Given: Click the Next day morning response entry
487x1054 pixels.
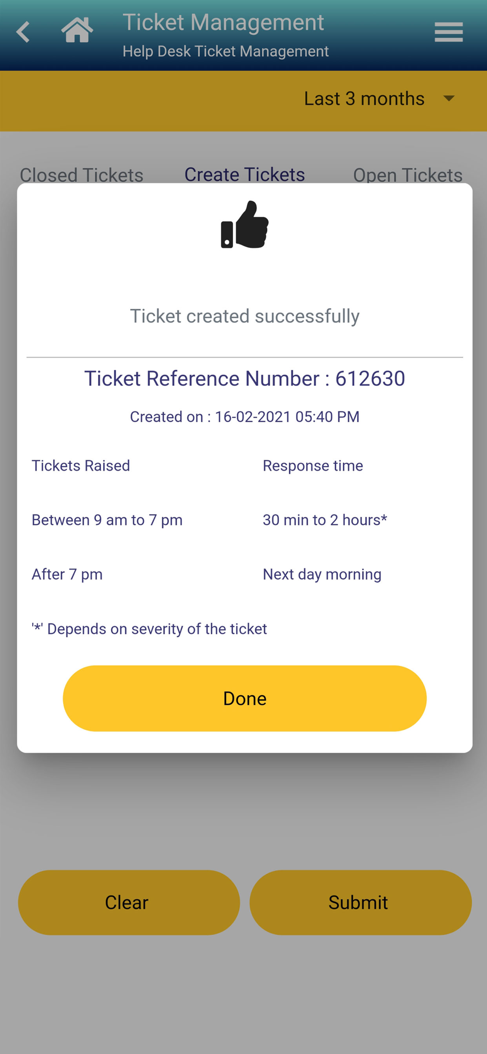Looking at the screenshot, I should coord(322,574).
